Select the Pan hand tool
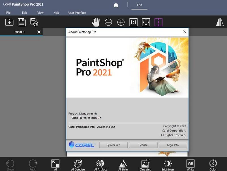The width and height of the screenshot is (227, 171). tap(96, 22)
